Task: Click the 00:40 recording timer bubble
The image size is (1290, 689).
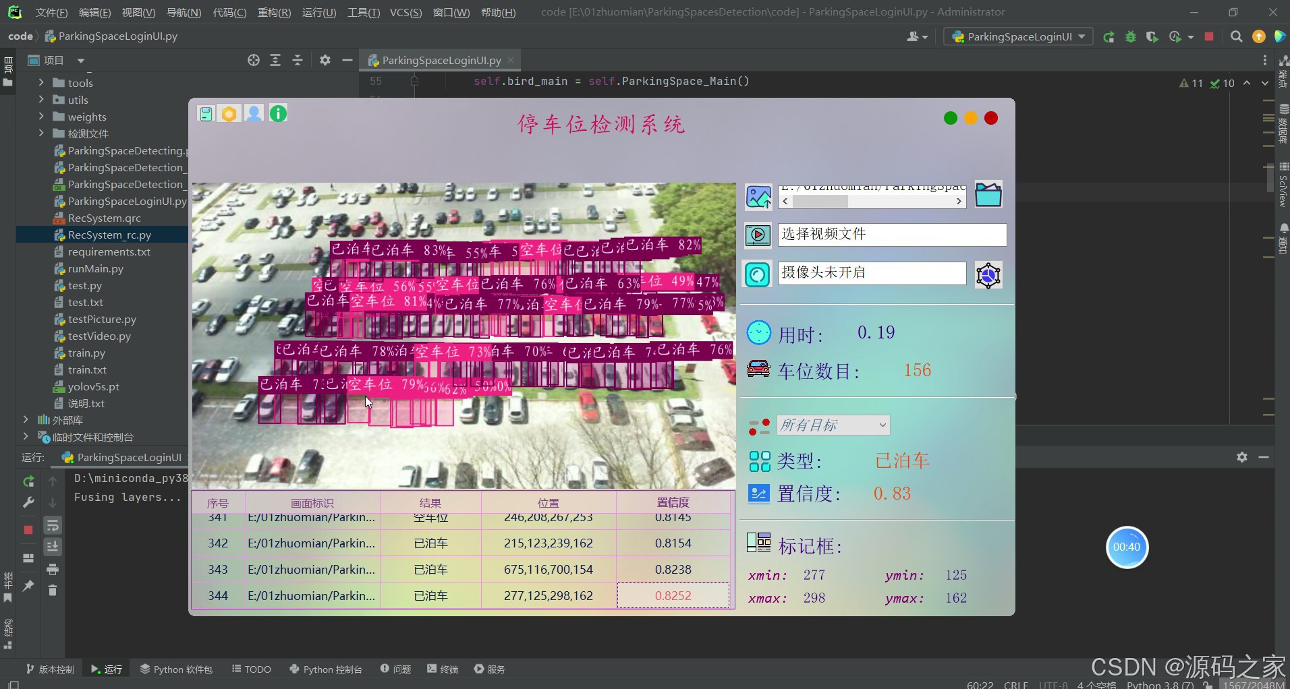Action: coord(1127,547)
